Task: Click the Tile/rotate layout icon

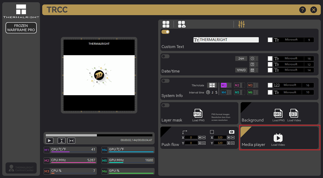Action: 212,85
